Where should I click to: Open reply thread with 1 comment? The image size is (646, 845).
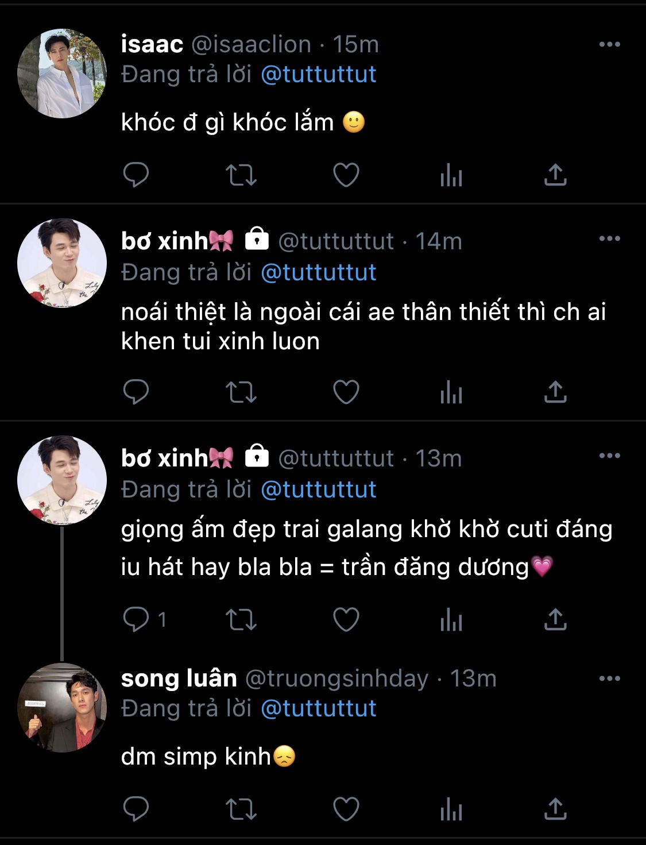tap(145, 620)
